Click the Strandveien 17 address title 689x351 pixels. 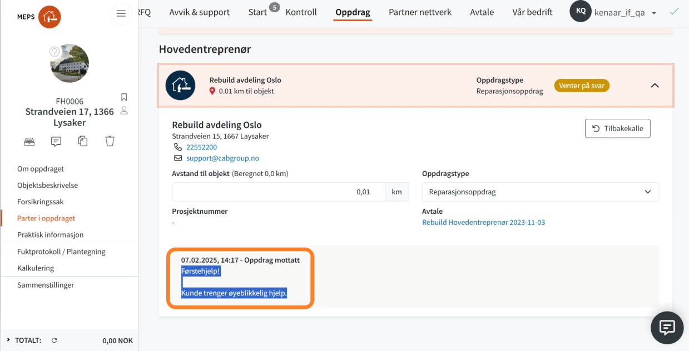70,117
